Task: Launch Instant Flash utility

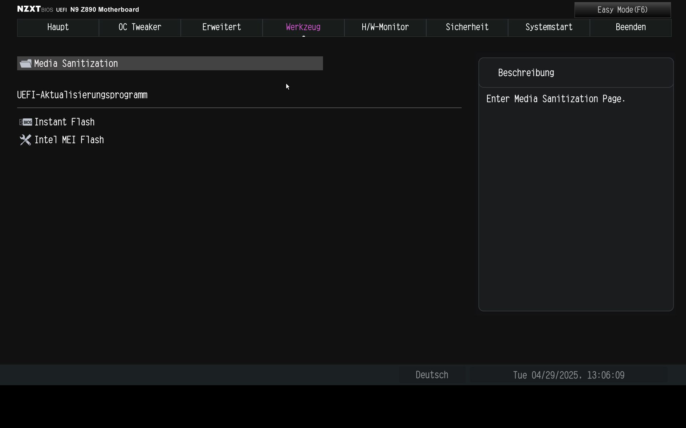Action: 65,122
